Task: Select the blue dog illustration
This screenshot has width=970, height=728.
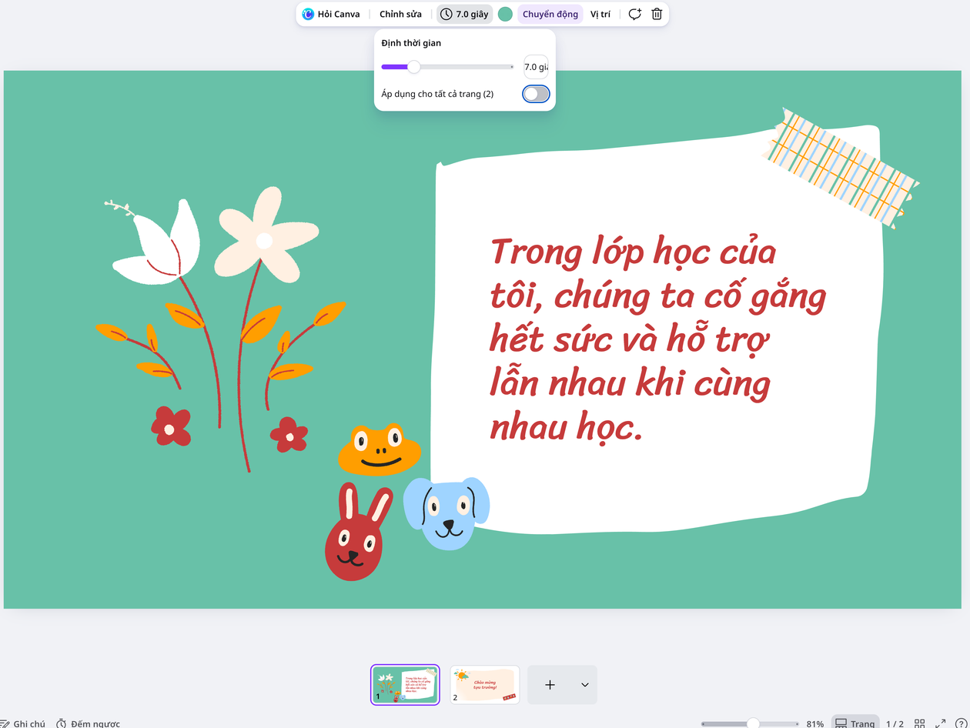Action: pyautogui.click(x=447, y=513)
